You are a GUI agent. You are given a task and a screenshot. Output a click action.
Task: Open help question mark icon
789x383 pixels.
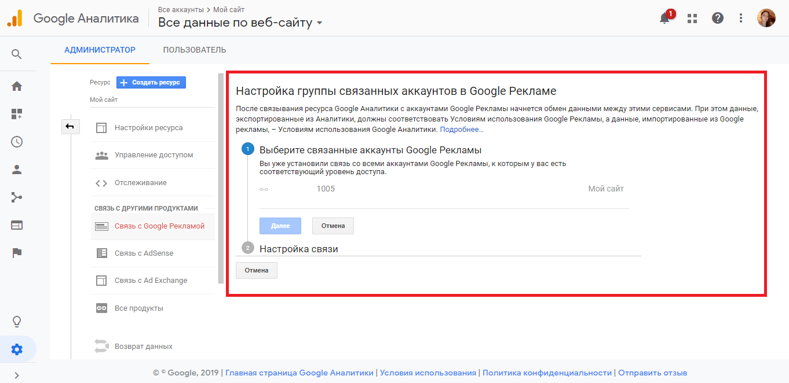click(x=718, y=18)
